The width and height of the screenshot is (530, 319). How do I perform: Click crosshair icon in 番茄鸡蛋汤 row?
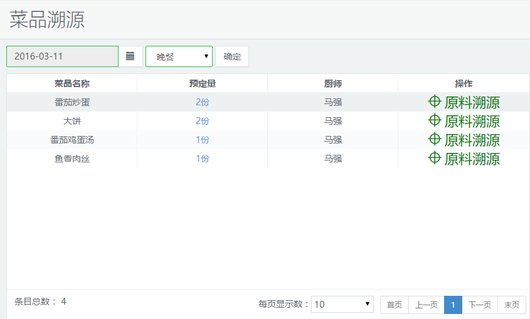435,139
